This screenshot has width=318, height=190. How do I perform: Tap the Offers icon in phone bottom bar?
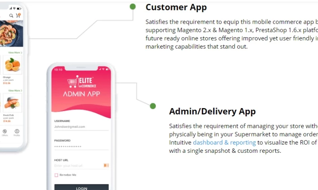pos(5,133)
